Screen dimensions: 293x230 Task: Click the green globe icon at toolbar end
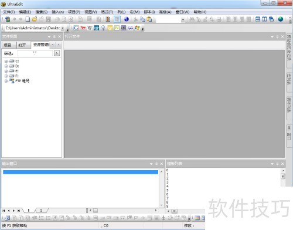click(281, 19)
